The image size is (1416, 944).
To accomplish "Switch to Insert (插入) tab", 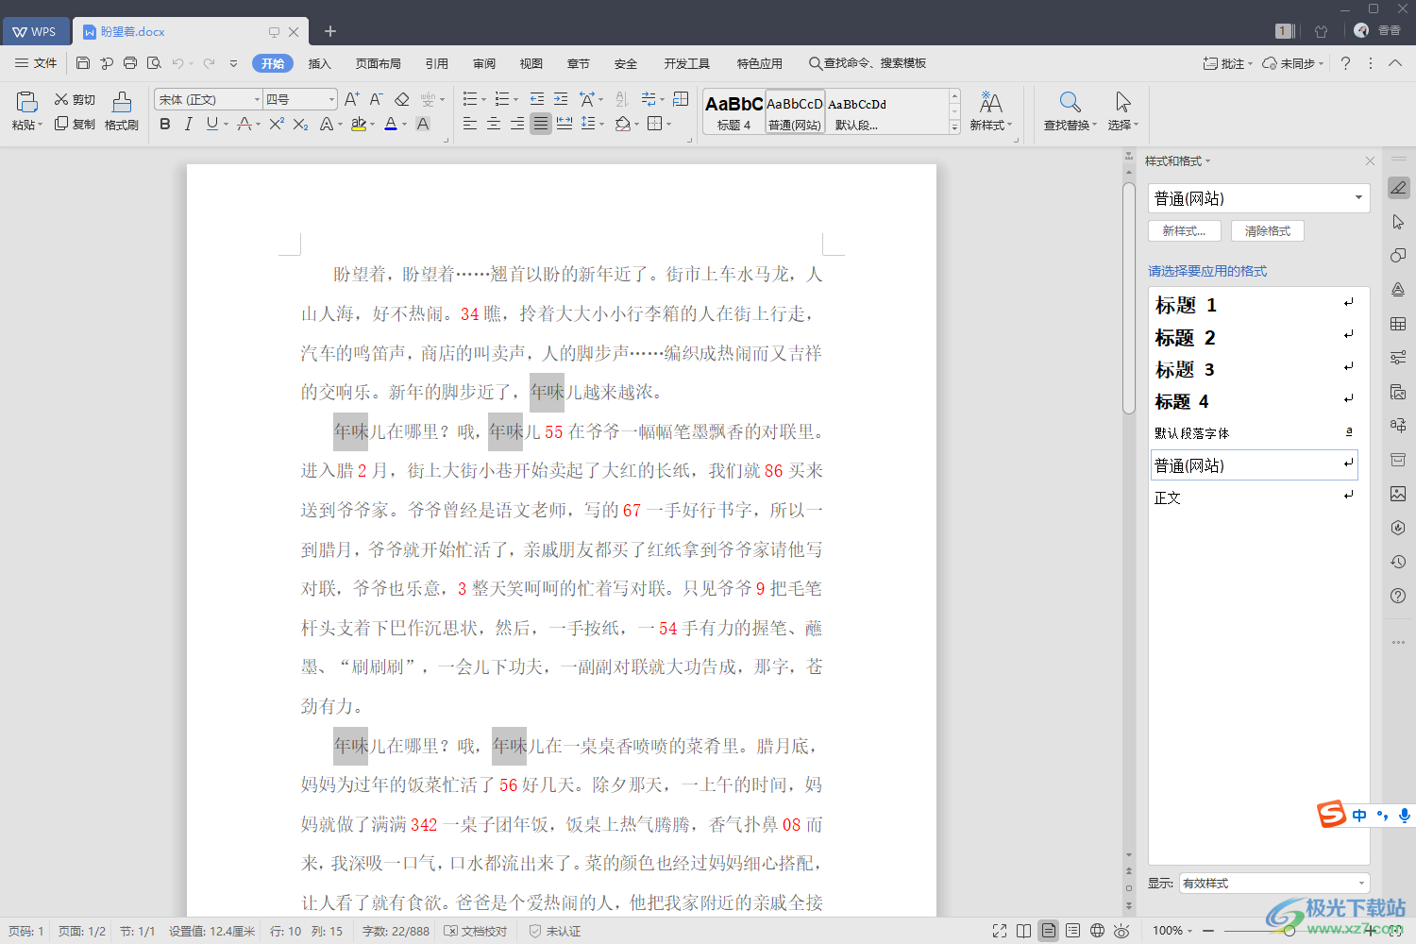I will [320, 63].
